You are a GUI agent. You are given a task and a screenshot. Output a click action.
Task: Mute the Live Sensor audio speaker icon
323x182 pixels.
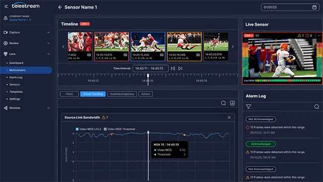pos(257,36)
